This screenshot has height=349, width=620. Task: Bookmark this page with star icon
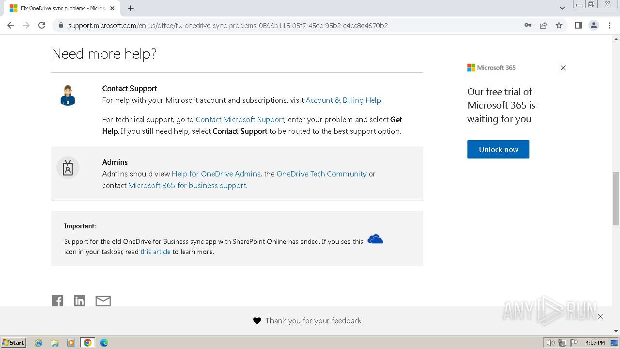click(x=559, y=25)
